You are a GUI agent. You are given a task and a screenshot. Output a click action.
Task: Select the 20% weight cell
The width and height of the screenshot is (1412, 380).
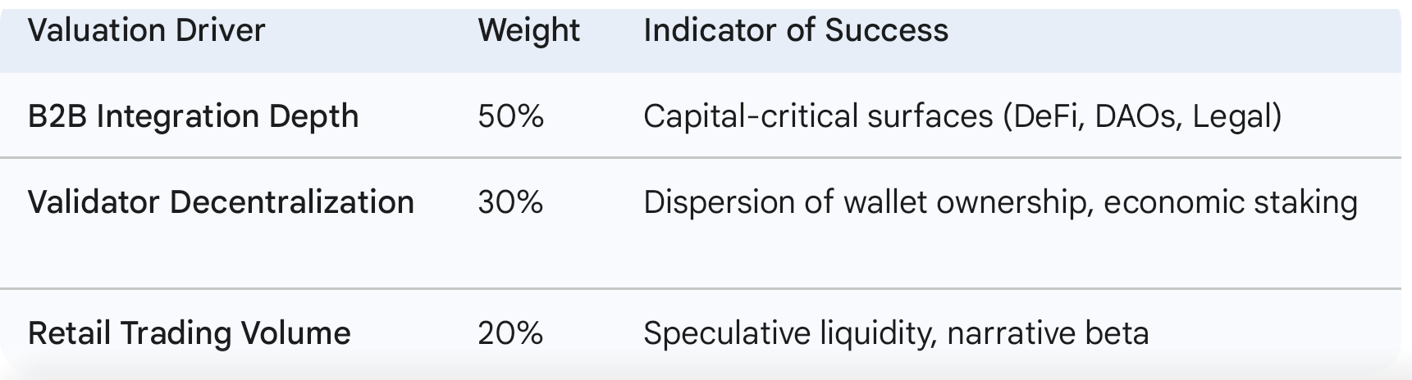510,333
